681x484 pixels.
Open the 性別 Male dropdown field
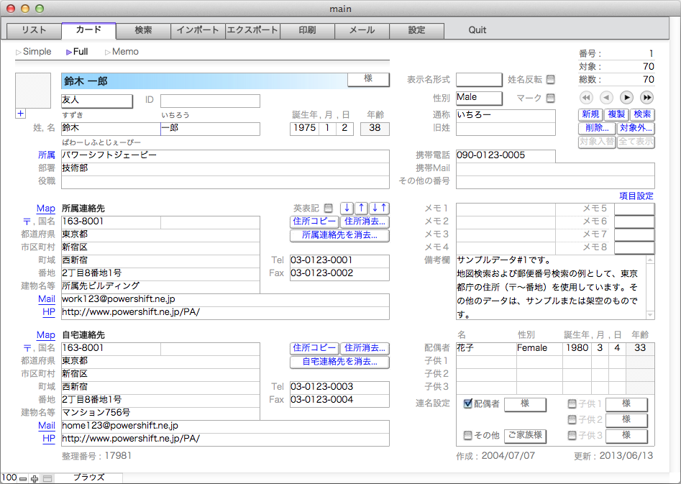pyautogui.click(x=479, y=98)
